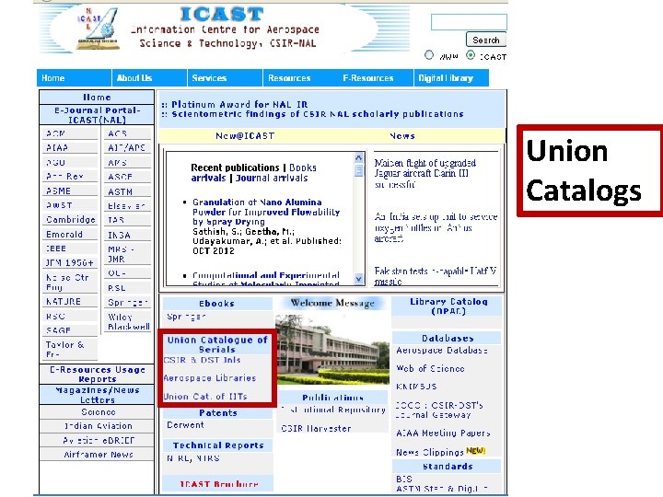This screenshot has height=497, width=663.
Task: Open the CSIR Harvester link
Action: (316, 429)
